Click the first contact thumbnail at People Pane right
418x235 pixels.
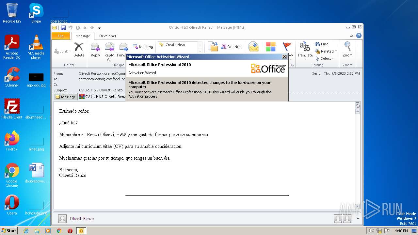tap(338, 219)
